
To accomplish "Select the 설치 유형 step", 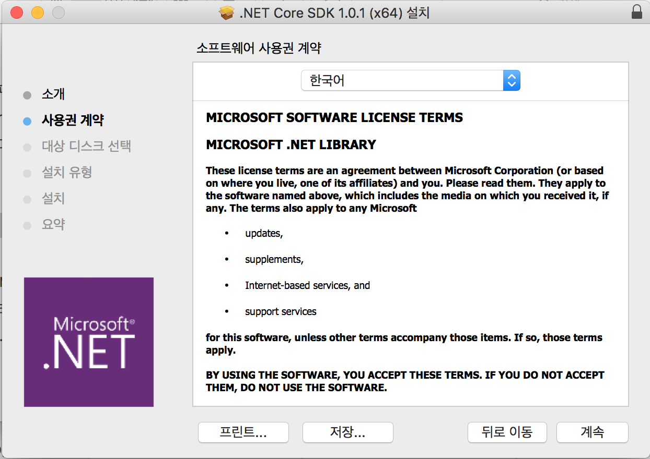I will [67, 173].
